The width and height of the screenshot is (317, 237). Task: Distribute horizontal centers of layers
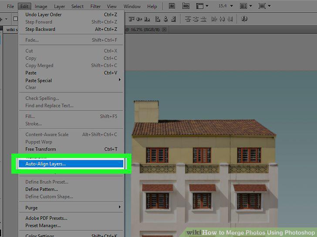point(222,19)
